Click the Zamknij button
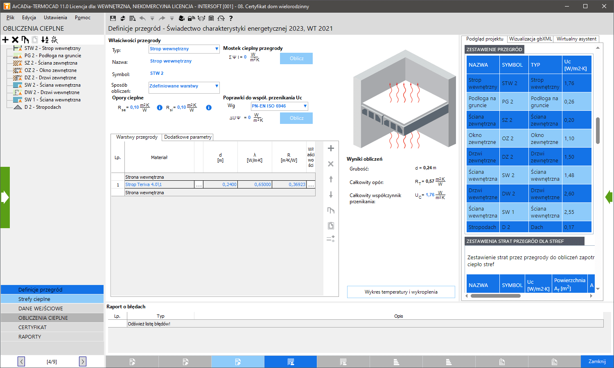Viewport: 614px width, 368px height. [597, 361]
